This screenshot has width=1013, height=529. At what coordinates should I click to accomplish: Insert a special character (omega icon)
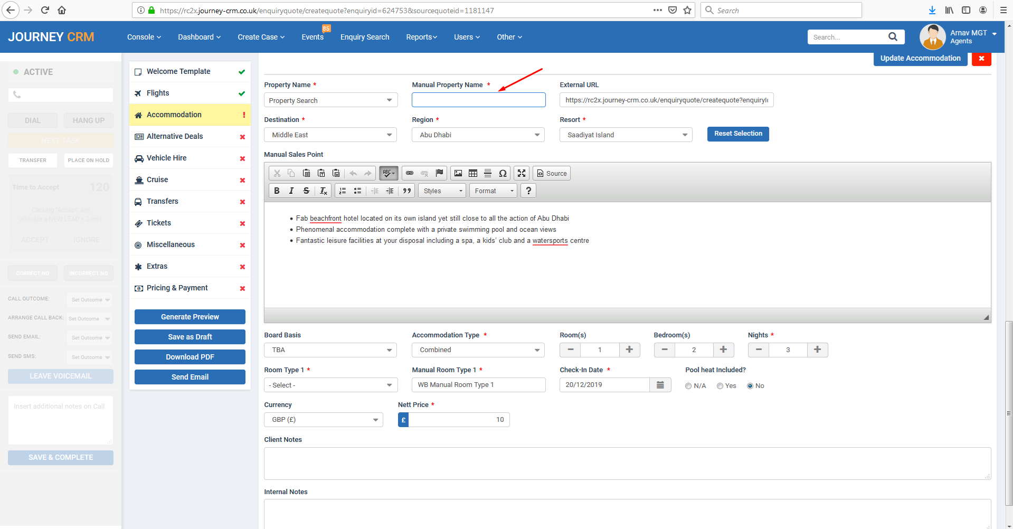[x=503, y=173]
